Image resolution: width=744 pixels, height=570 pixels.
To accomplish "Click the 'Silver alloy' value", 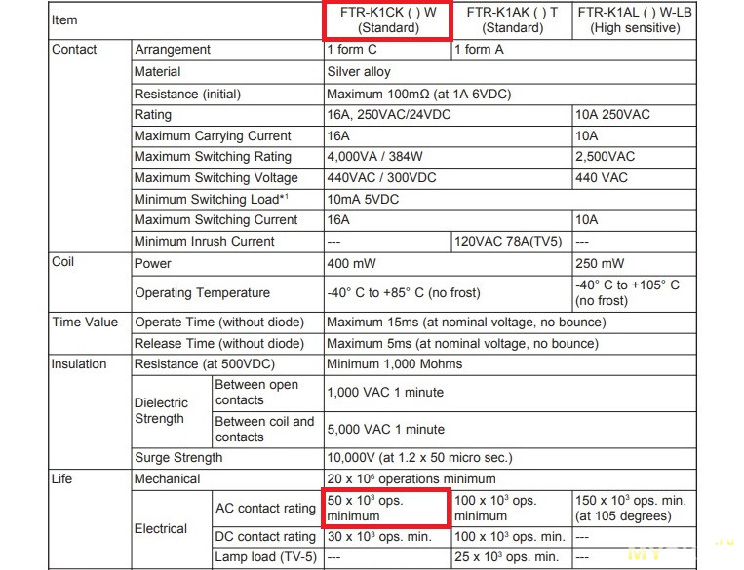I will click(x=510, y=71).
